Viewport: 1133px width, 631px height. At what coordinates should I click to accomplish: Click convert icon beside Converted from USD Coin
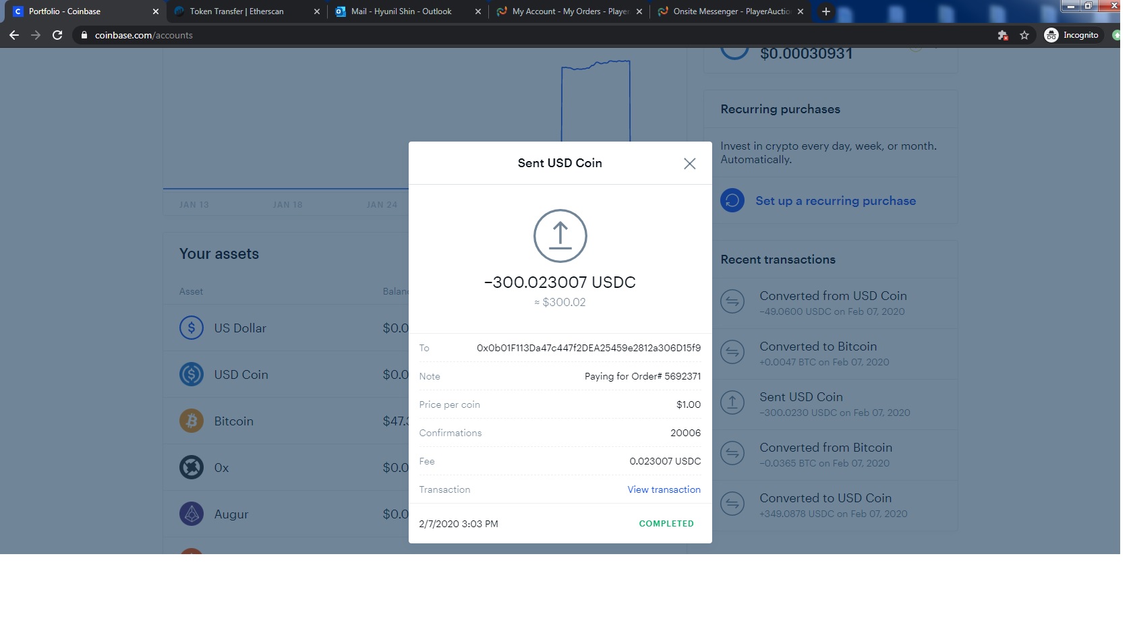point(732,301)
